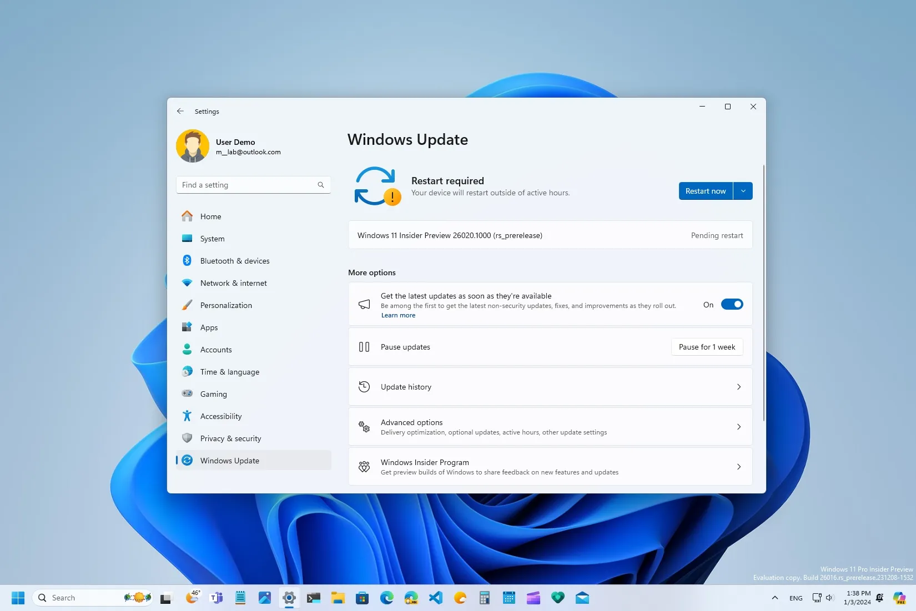Follow the Learn more link

click(398, 315)
